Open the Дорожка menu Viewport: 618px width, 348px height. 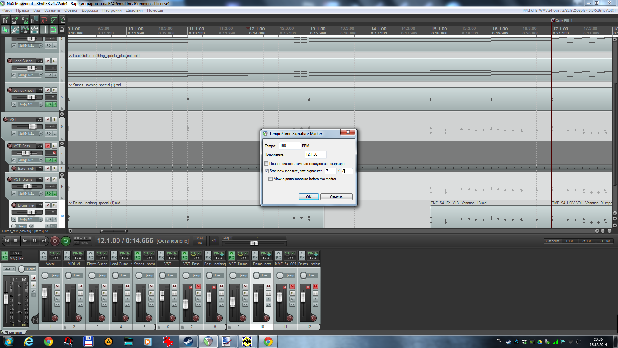click(89, 10)
